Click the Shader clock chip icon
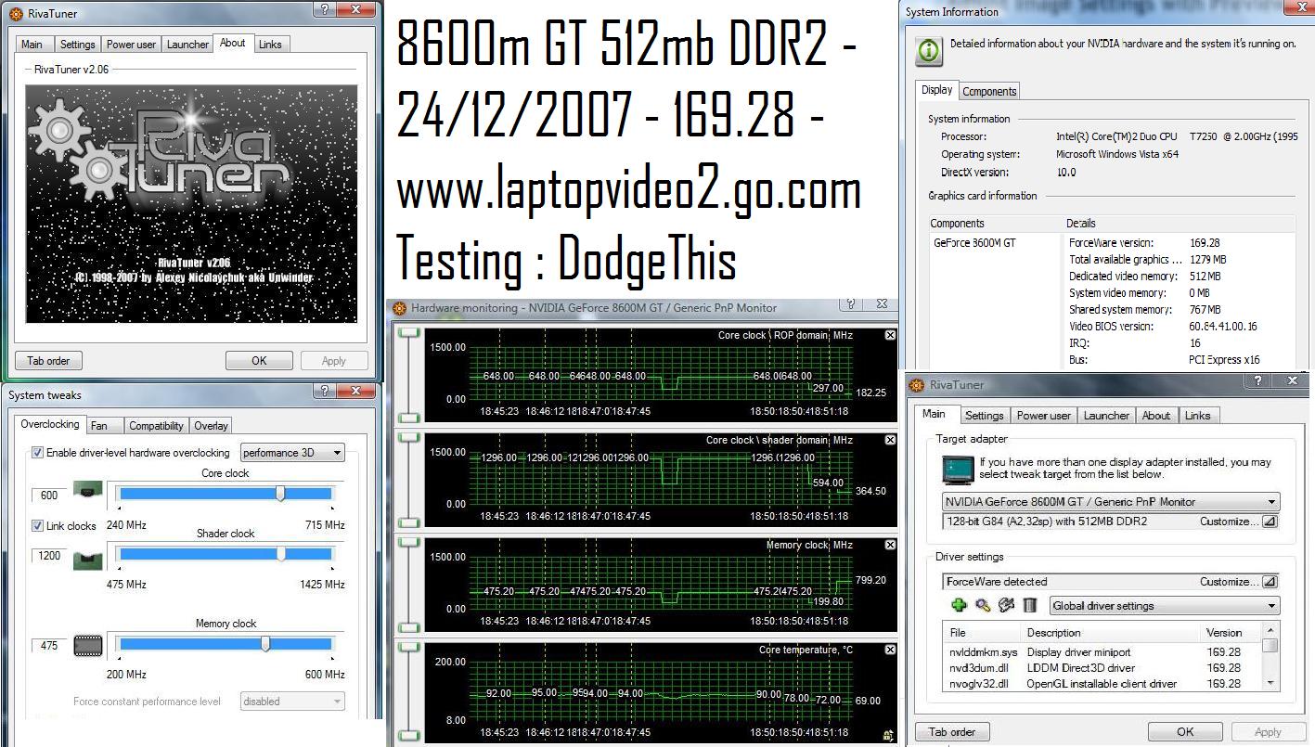 (87, 560)
